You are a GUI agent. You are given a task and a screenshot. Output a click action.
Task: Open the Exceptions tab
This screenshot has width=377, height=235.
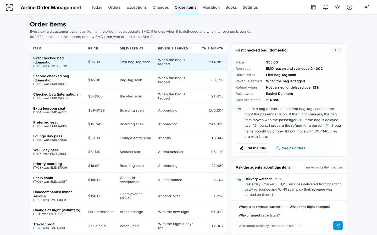[x=137, y=7]
